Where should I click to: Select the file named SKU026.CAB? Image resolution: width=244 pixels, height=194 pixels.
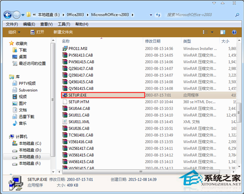tap(79, 128)
